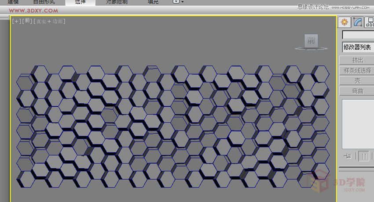The width and height of the screenshot is (374, 202).
Task: Apply the 壳 modifier button
Action: pos(357,81)
